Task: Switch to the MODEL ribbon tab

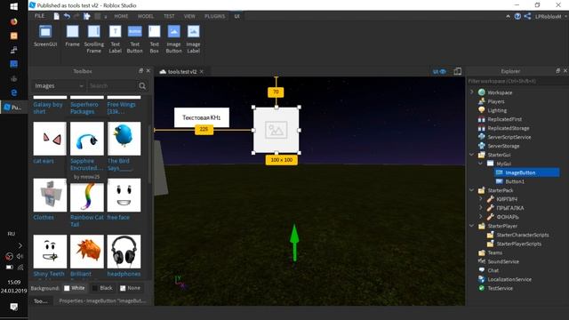Action: 146,16
